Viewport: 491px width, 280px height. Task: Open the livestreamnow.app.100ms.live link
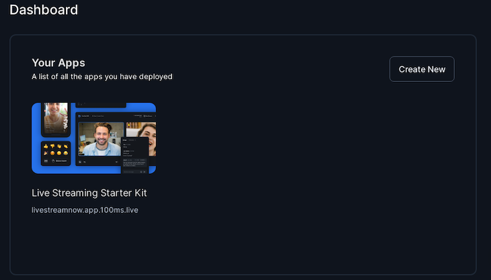coord(85,210)
